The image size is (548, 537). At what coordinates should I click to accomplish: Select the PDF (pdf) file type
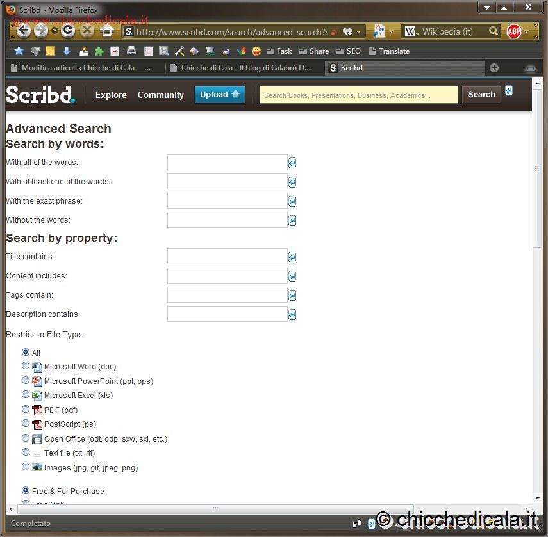click(26, 410)
